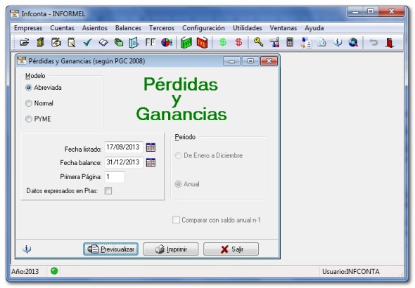Screen dimensions: 415x288
Task: Click the yellow ledger book toolbar icon
Action: (x=40, y=42)
